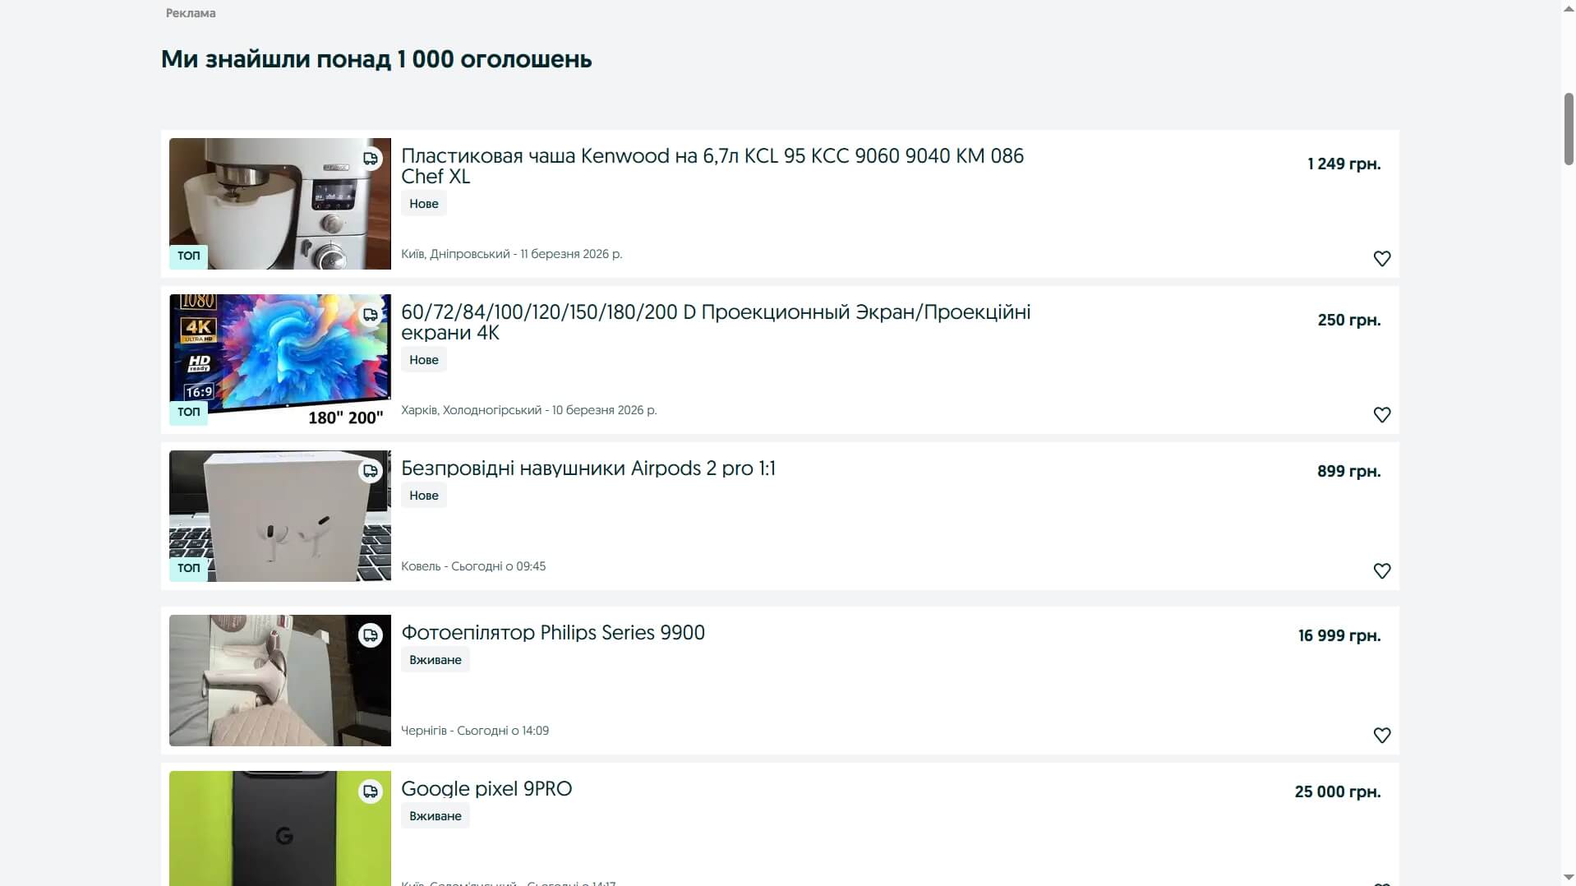The width and height of the screenshot is (1576, 886).
Task: Click ТОП badge on Kenwood listing
Action: pyautogui.click(x=188, y=256)
